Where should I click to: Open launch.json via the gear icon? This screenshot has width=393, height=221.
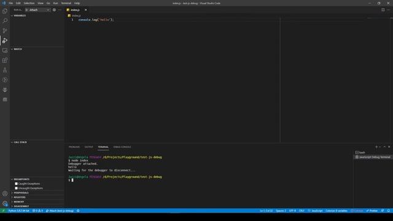pos(54,10)
